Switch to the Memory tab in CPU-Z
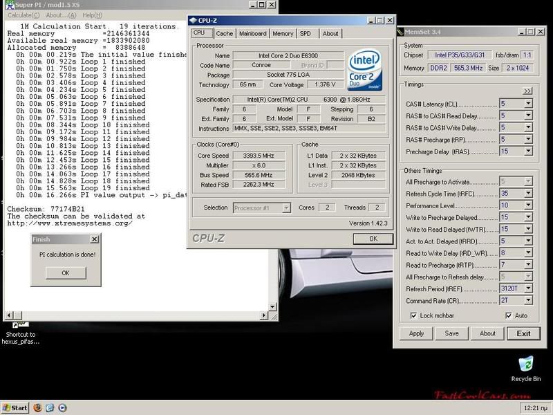553x415 pixels. [283, 33]
